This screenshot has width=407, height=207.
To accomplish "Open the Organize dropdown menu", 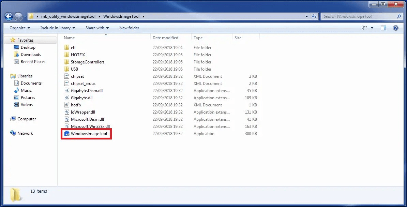I will 20,28.
